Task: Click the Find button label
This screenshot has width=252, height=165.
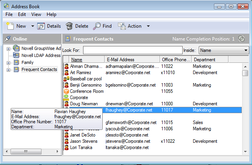Action: coord(107,26)
